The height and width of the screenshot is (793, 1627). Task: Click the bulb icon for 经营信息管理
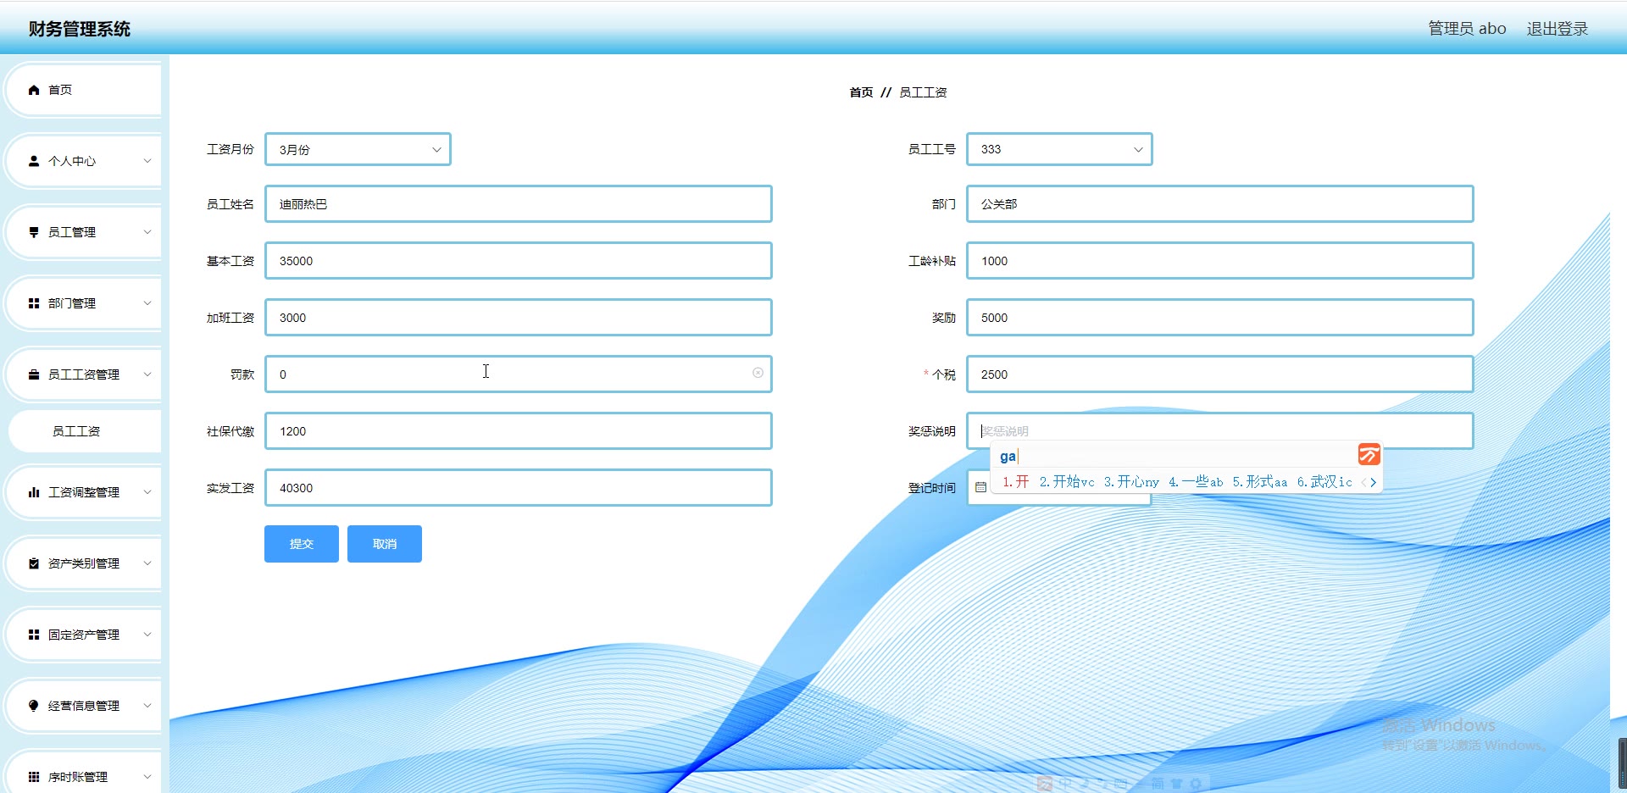(34, 706)
